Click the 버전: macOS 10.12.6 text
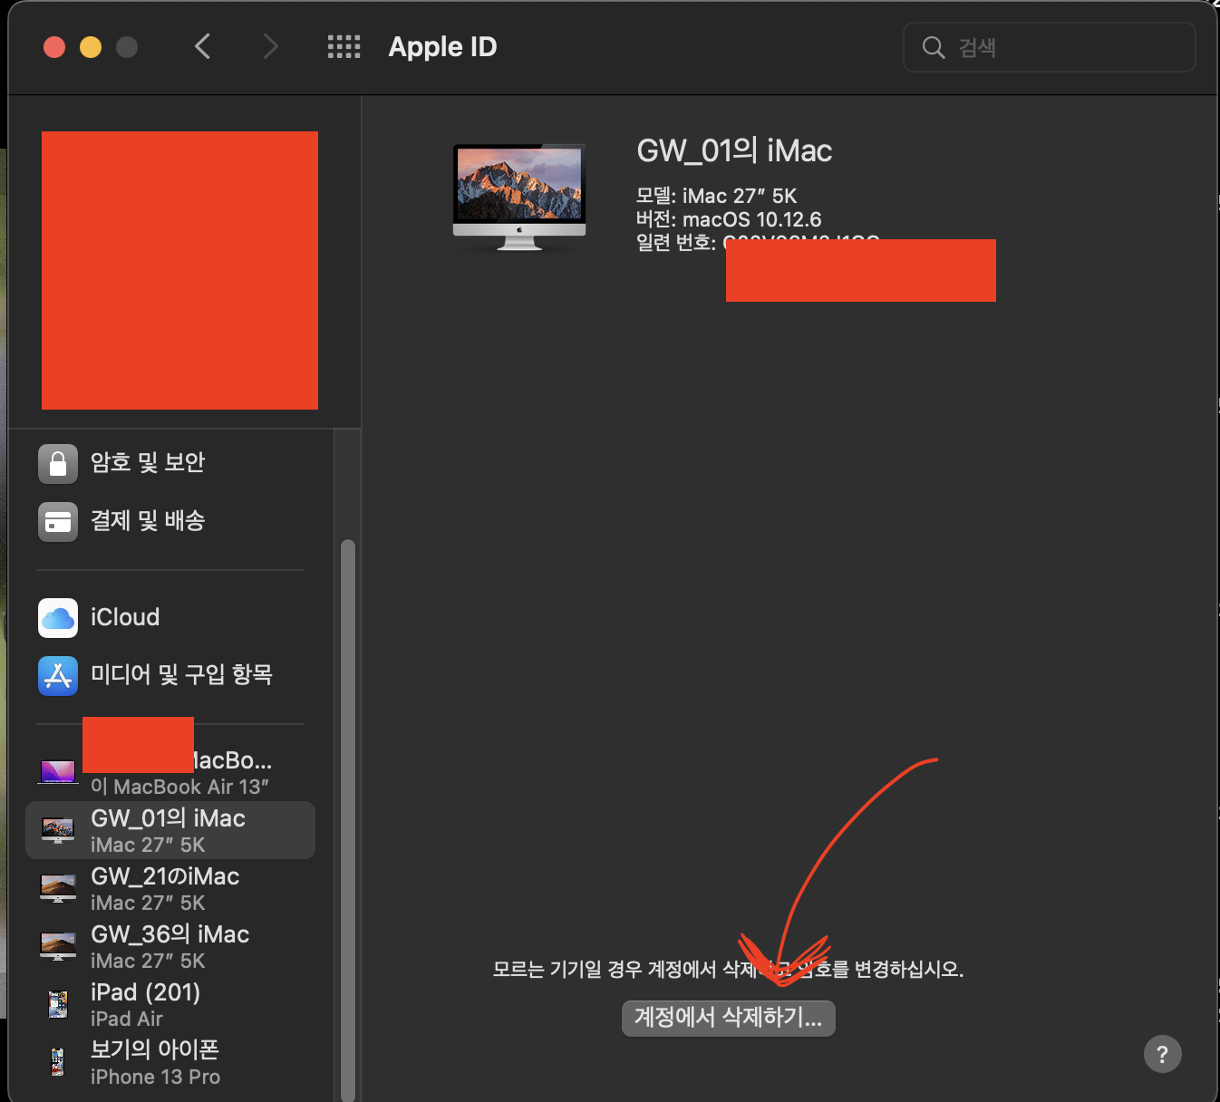The image size is (1220, 1102). (x=729, y=219)
